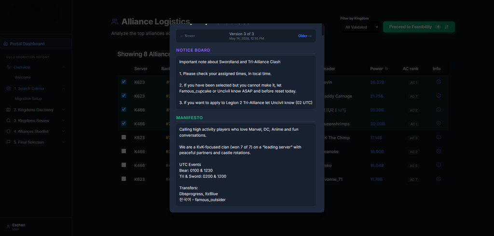This screenshot has height=236, width=494.
Task: Go to the Older version link
Action: point(305,36)
